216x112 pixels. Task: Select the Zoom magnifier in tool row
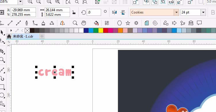(75, 23)
